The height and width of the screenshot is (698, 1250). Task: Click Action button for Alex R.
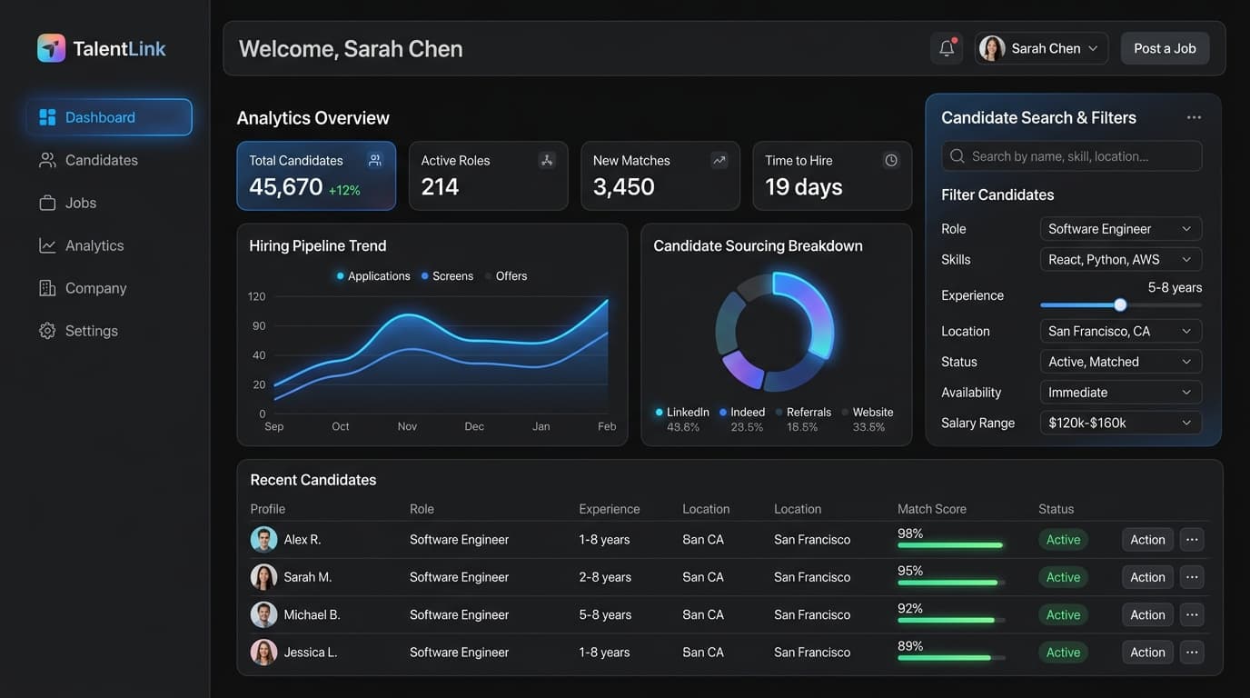1147,540
